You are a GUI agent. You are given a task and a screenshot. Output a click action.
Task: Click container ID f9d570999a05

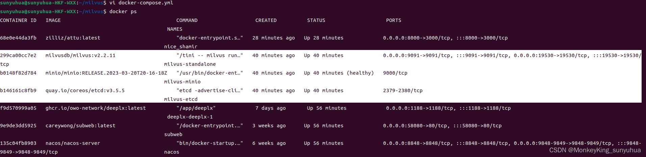[x=18, y=108]
